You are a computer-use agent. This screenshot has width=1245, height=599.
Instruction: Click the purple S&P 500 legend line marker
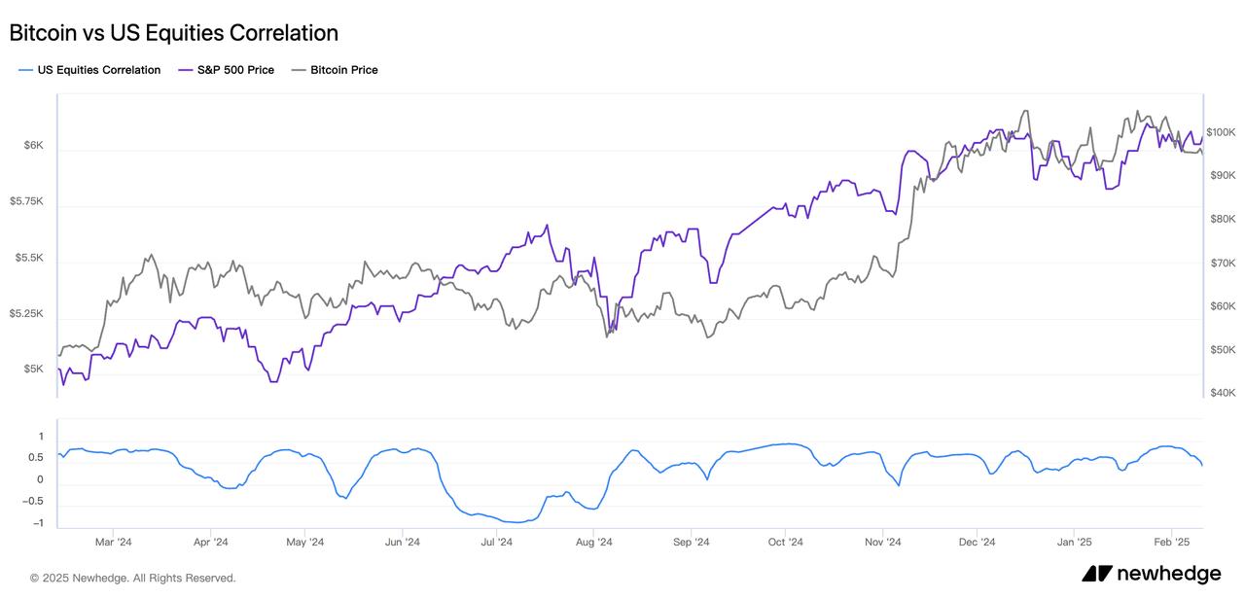pyautogui.click(x=184, y=70)
